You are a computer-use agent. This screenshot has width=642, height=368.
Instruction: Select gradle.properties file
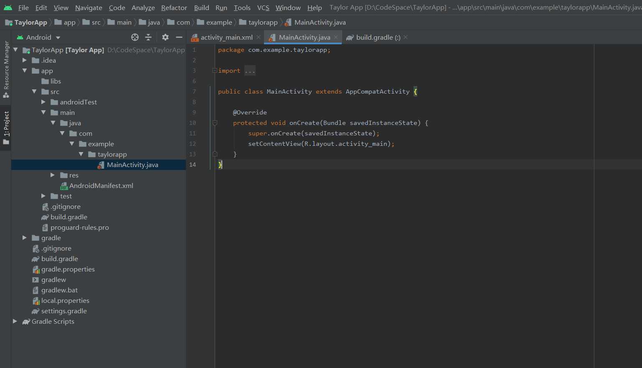click(63, 269)
